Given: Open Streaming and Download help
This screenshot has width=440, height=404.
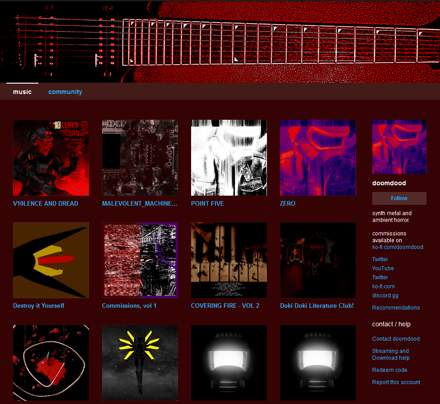Looking at the screenshot, I should click(391, 354).
